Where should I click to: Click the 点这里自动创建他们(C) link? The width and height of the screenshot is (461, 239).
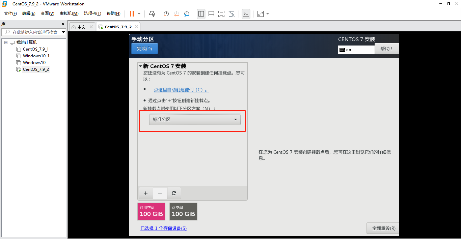coord(181,90)
